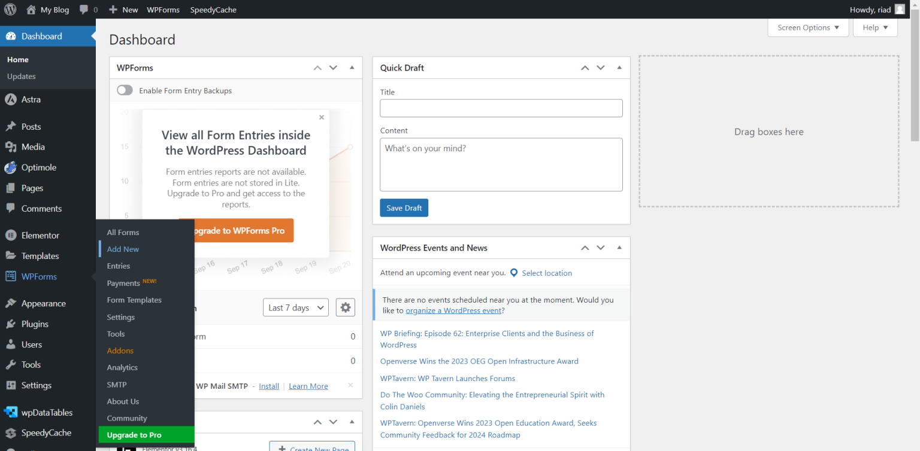Click the Save Draft button
The height and width of the screenshot is (451, 920).
point(404,208)
